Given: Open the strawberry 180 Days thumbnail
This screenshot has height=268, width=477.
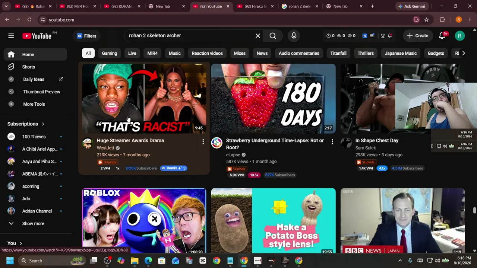Looking at the screenshot, I should (273, 99).
